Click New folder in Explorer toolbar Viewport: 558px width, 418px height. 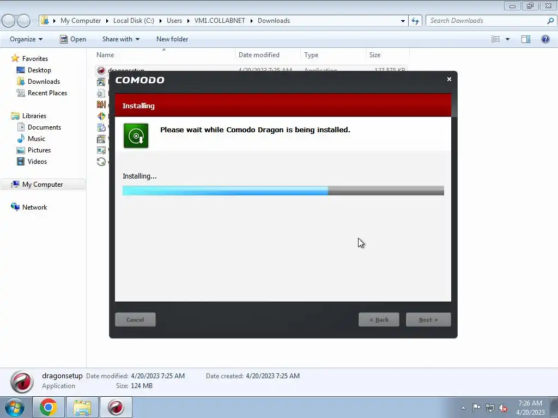172,39
